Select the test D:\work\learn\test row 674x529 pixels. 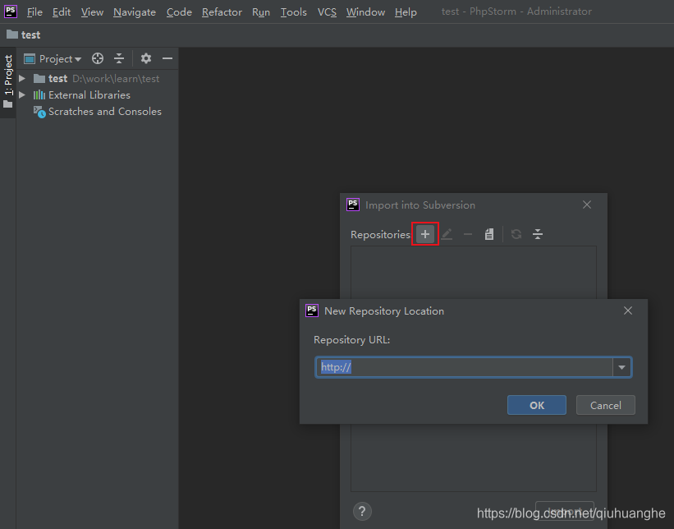pos(96,79)
